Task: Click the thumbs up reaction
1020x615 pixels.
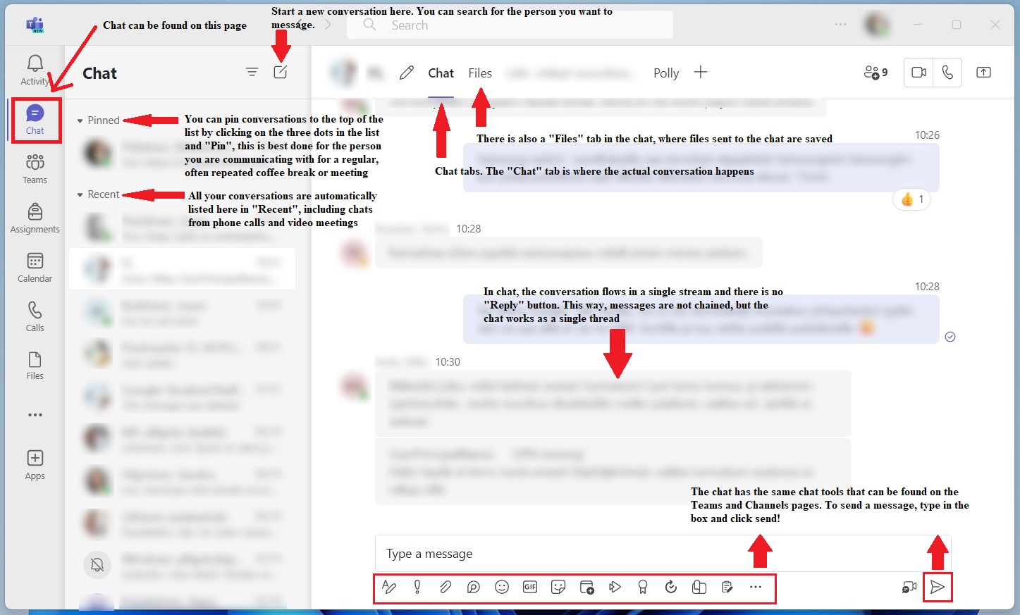Action: 911,199
